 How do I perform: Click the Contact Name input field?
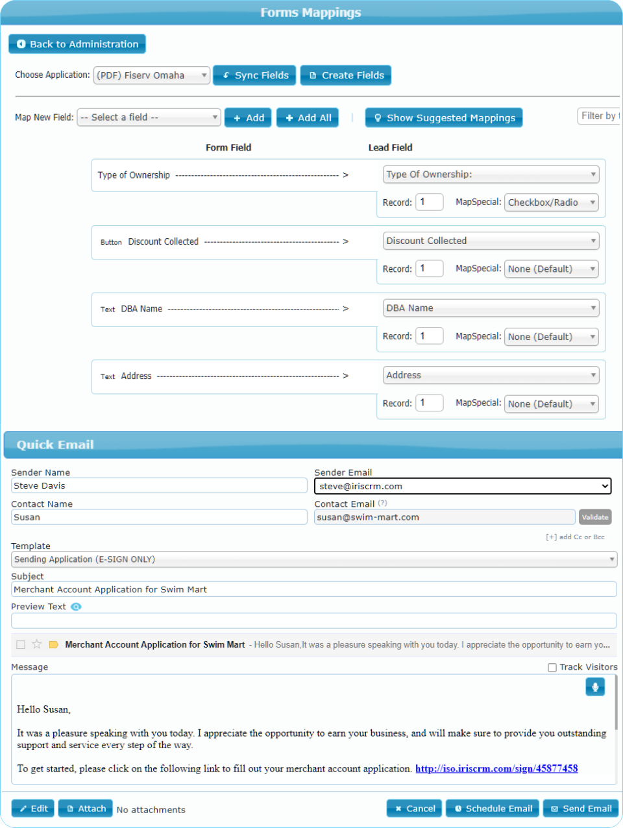pos(159,517)
